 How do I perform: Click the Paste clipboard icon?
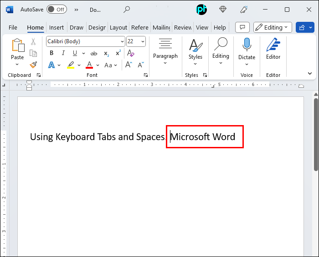(x=18, y=45)
